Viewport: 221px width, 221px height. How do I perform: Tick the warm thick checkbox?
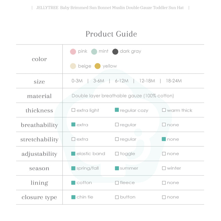coord(164,110)
